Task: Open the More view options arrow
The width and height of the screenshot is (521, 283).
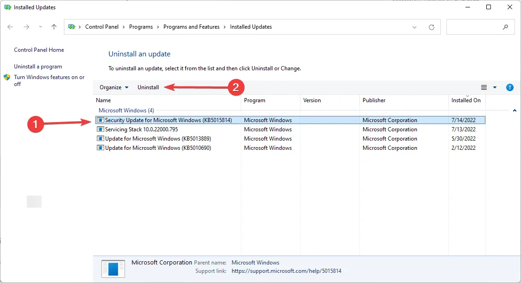Action: click(495, 87)
